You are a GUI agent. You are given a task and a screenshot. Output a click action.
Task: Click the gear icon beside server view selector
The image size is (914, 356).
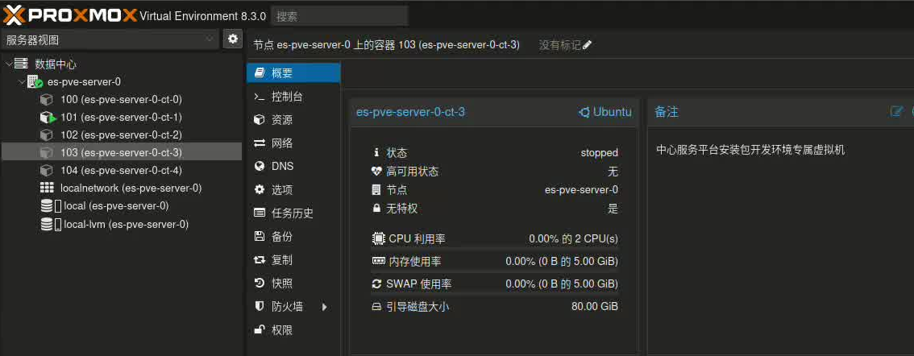(x=233, y=39)
